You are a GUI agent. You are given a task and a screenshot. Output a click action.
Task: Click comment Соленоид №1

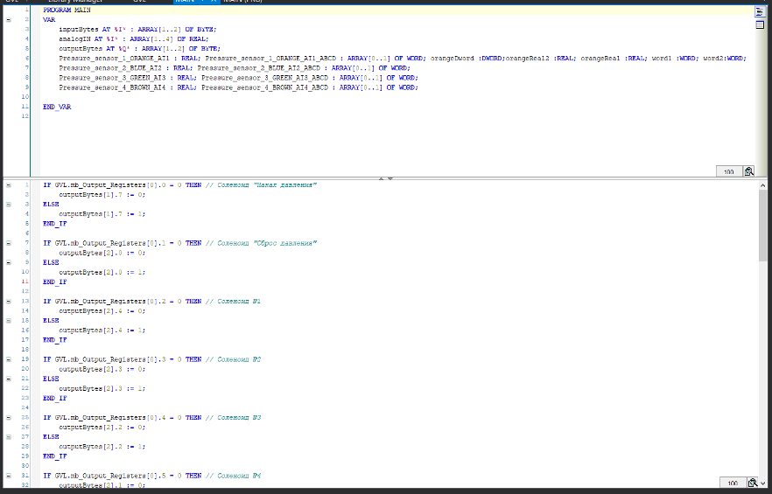pos(233,301)
